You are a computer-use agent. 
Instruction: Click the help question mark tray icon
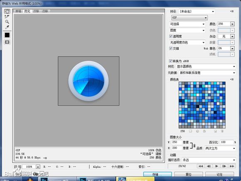click(x=226, y=180)
